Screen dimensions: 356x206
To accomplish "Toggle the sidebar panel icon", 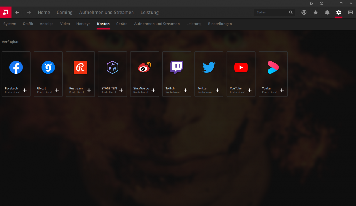I will point(350,12).
